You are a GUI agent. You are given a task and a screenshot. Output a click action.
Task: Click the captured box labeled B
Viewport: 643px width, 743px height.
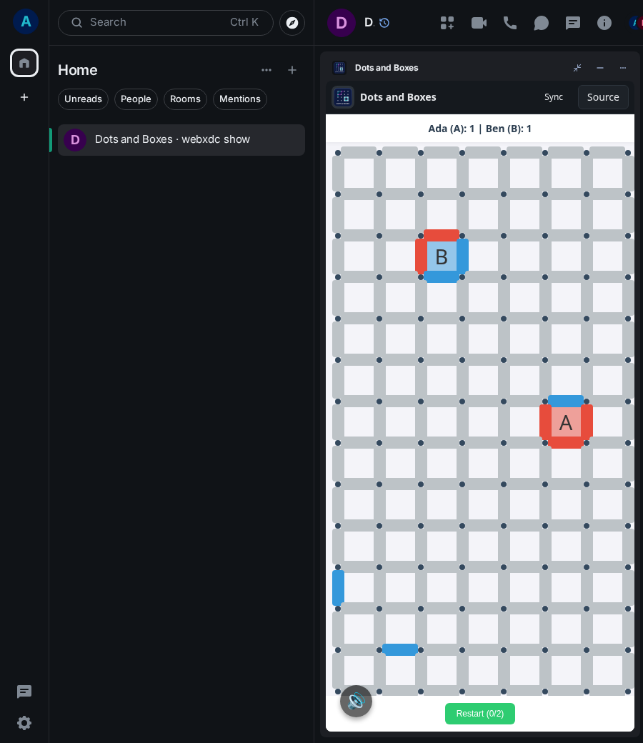(442, 256)
